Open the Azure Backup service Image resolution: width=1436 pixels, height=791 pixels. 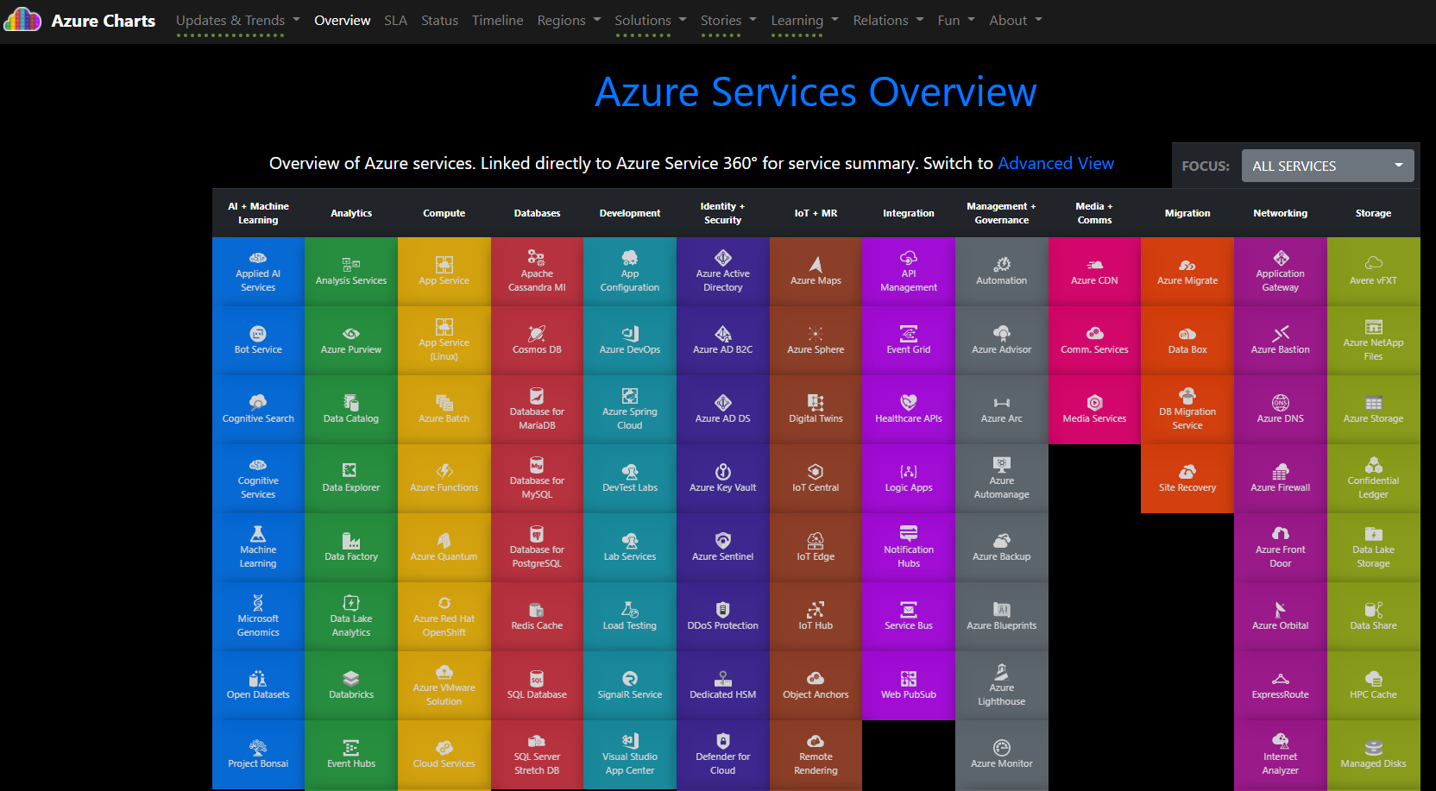click(1001, 547)
